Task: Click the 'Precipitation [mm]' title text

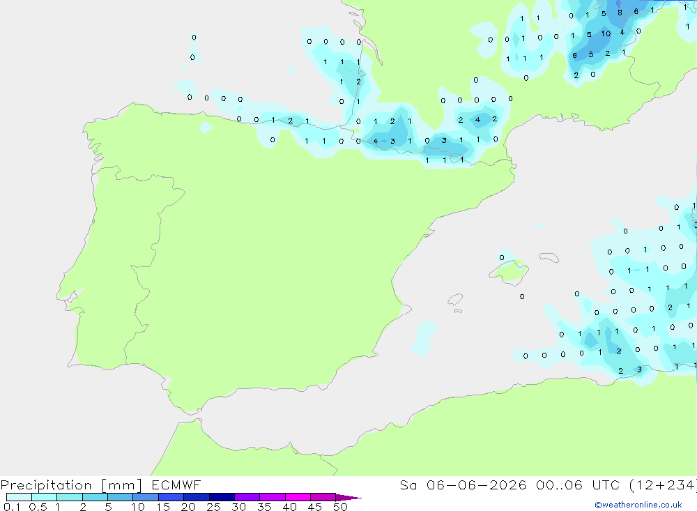Action: click(72, 485)
